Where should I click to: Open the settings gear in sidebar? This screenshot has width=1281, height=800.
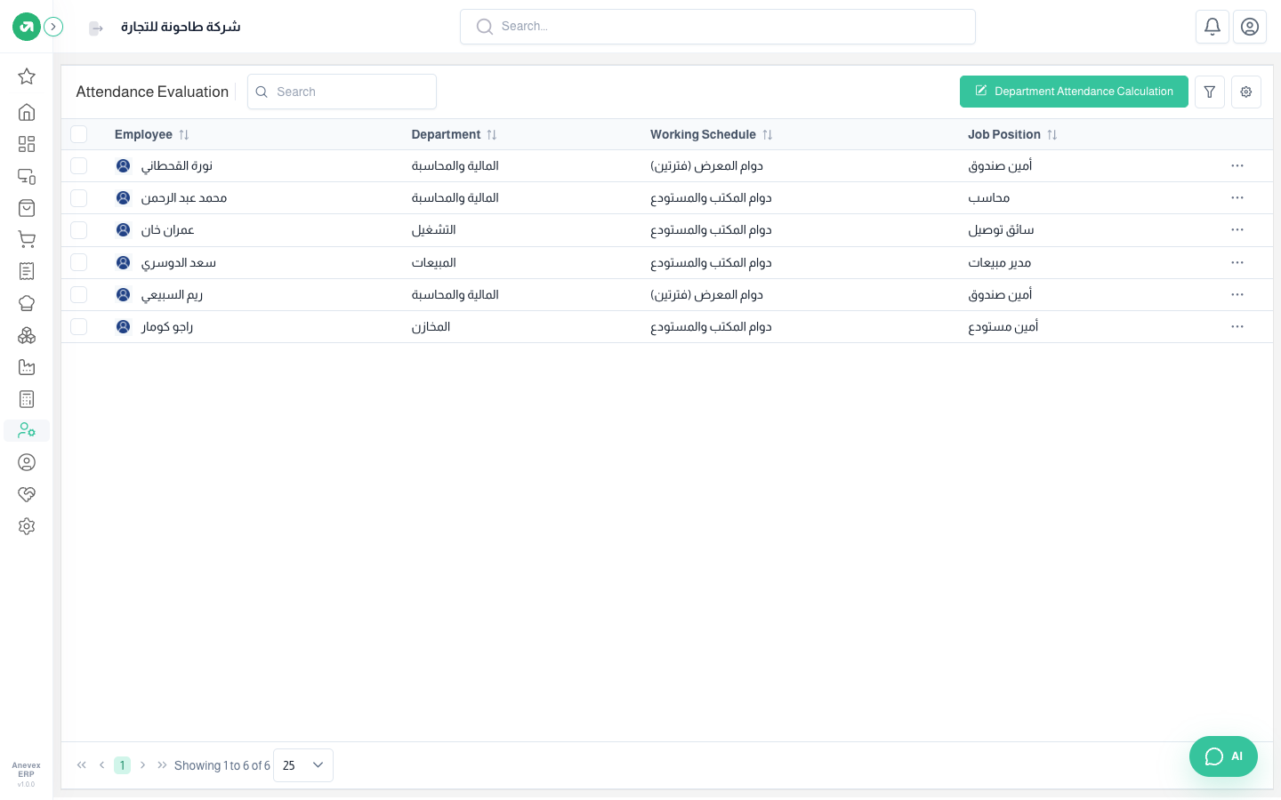pos(27,526)
